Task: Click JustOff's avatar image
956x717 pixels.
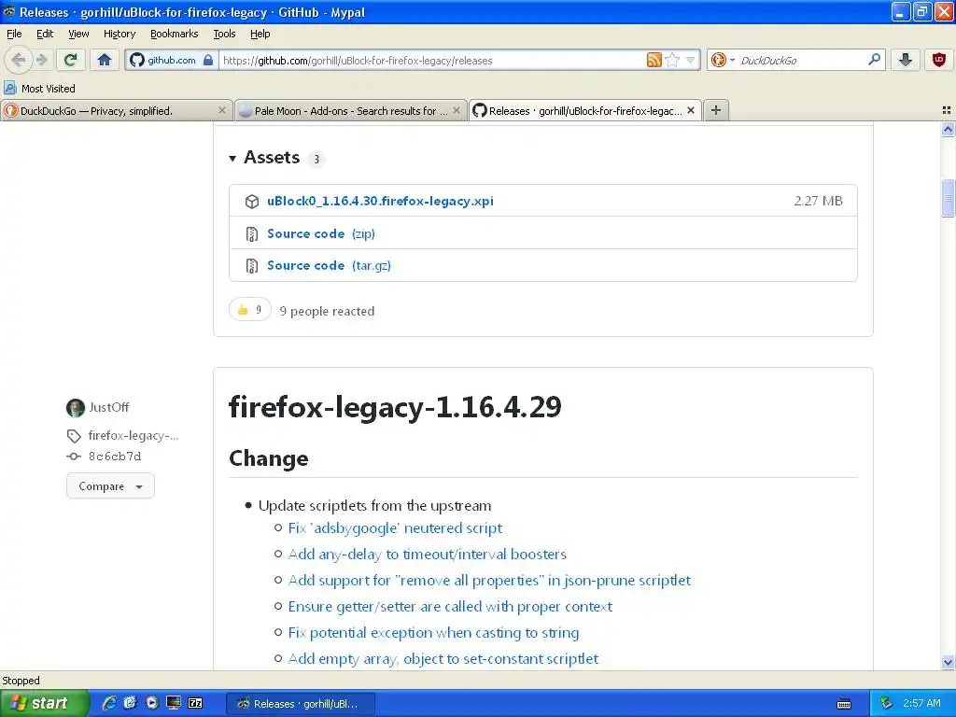Action: tap(76, 407)
